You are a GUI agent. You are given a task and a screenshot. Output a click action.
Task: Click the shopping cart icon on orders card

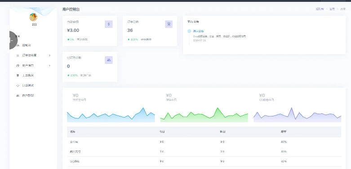click(x=169, y=24)
